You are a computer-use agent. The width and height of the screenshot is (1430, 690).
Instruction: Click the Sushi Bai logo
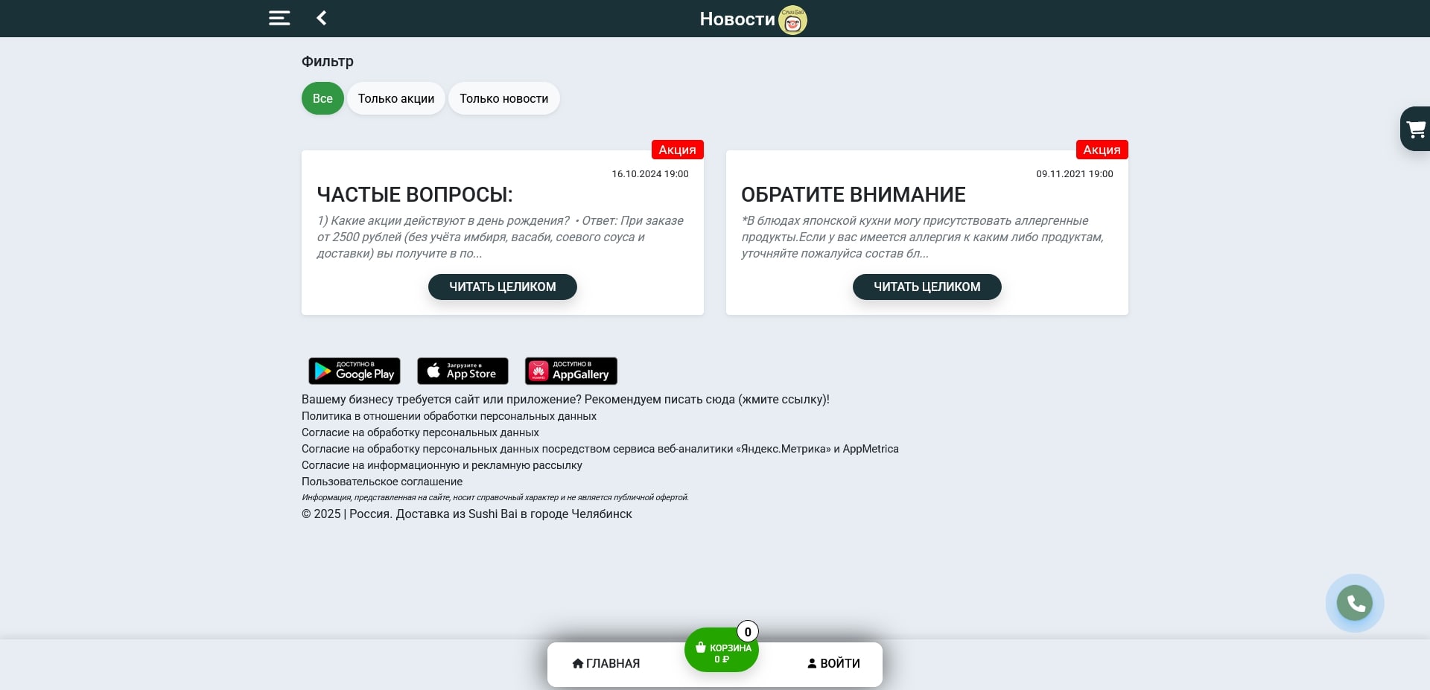coord(792,20)
